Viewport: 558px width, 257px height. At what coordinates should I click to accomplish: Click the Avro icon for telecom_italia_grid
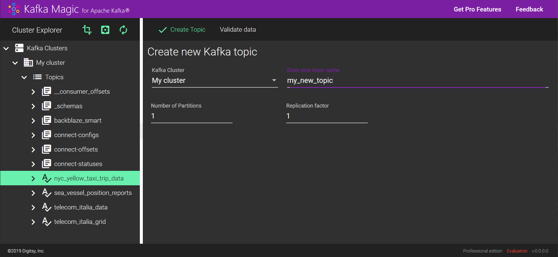click(46, 221)
